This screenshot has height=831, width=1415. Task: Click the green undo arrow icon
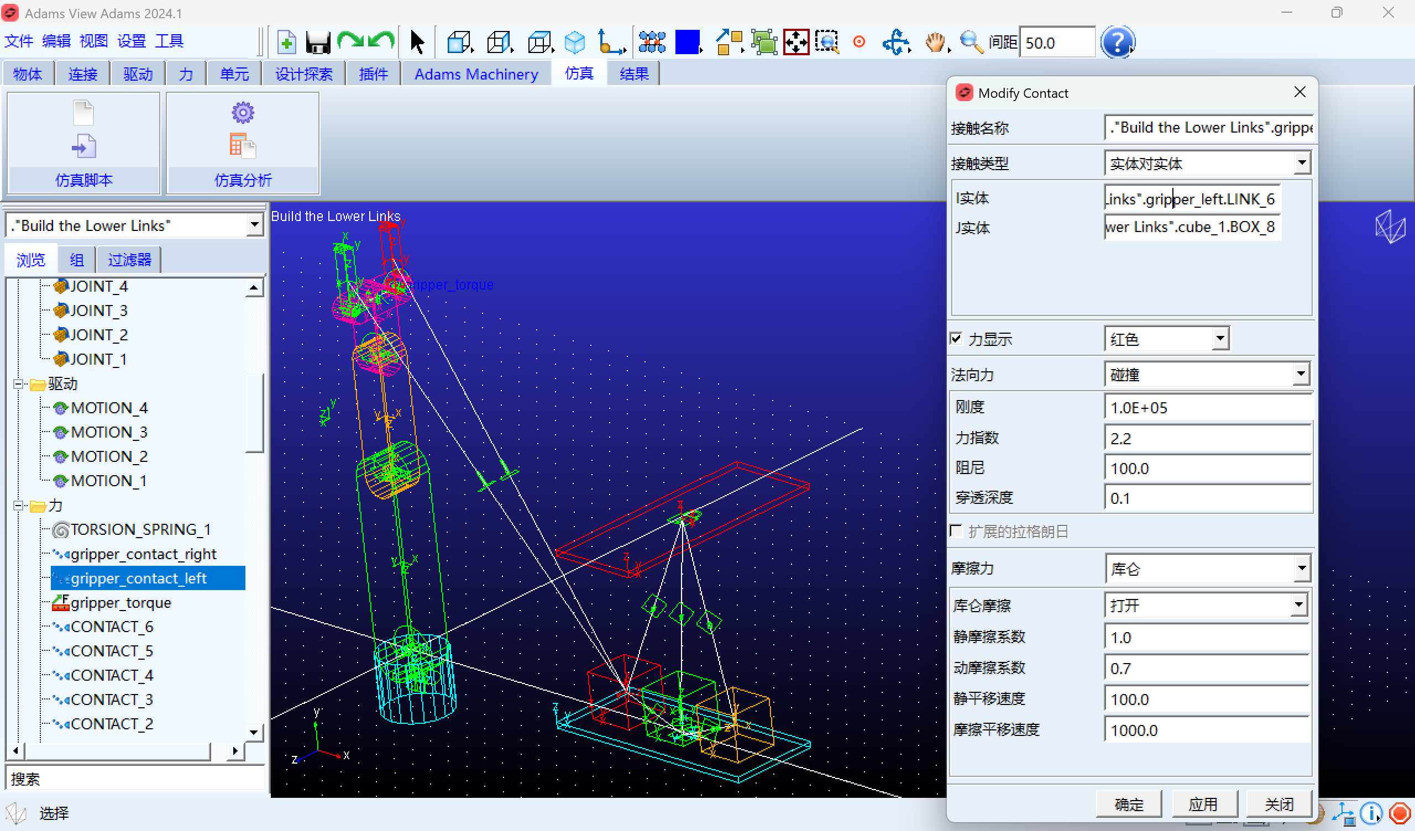point(382,41)
